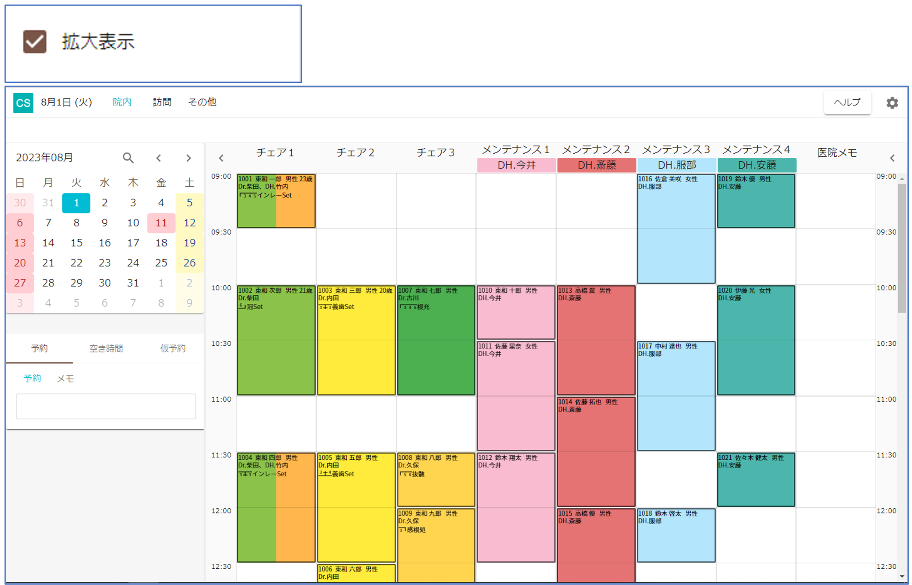Open the 仮予約 tab
The height and width of the screenshot is (585, 912).
pos(172,348)
